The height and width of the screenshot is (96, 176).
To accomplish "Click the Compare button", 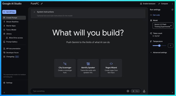I will click(x=163, y=4).
